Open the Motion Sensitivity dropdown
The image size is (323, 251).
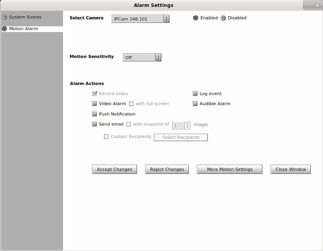click(x=142, y=57)
